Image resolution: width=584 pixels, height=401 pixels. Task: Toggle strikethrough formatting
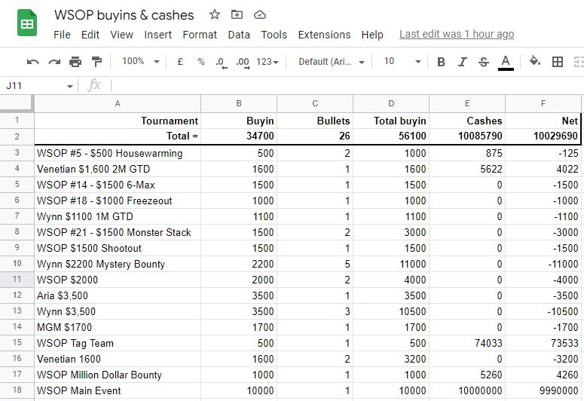[x=484, y=62]
